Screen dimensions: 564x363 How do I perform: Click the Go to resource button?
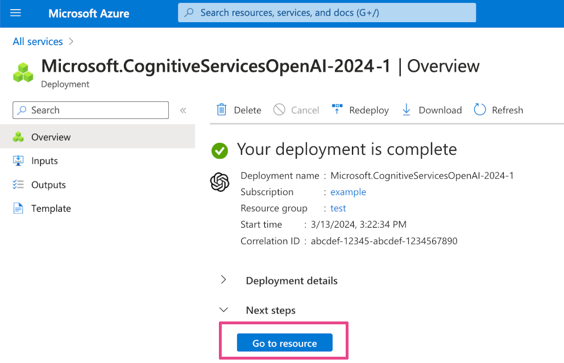tap(284, 343)
